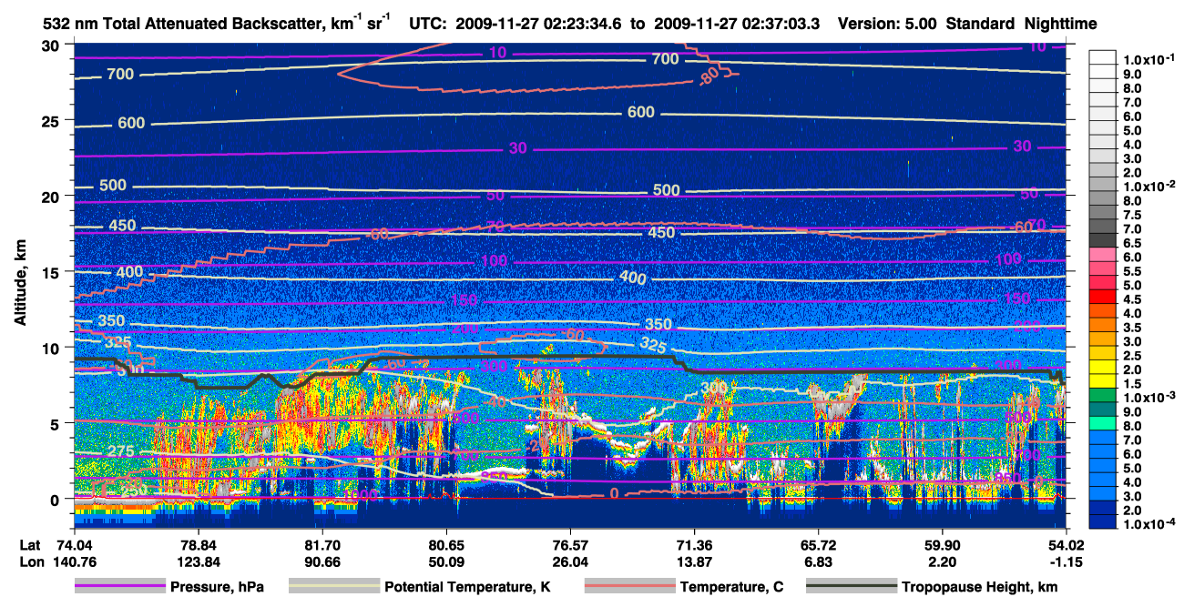Screen dimensions: 1184x607
Task: Click the "Potential Temperature, K" legend label
Action: [x=466, y=588]
